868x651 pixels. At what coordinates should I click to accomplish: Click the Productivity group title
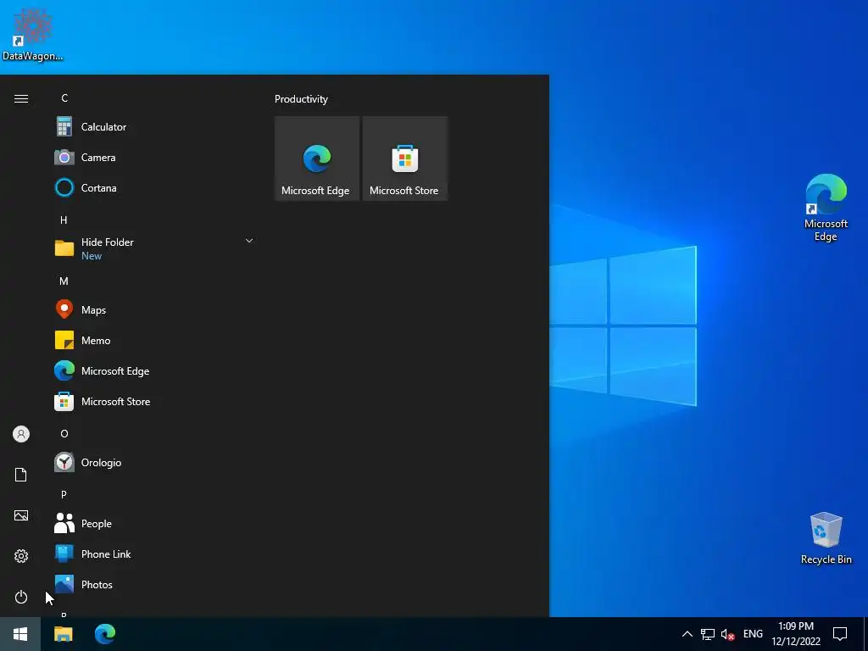tap(301, 99)
